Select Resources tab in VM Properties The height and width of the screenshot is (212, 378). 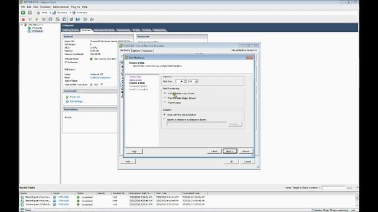point(147,51)
